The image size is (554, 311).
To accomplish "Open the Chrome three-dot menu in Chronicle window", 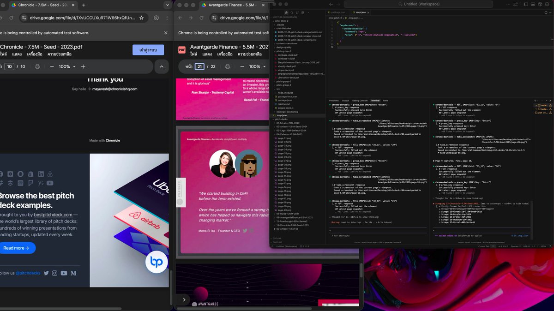I will [168, 18].
